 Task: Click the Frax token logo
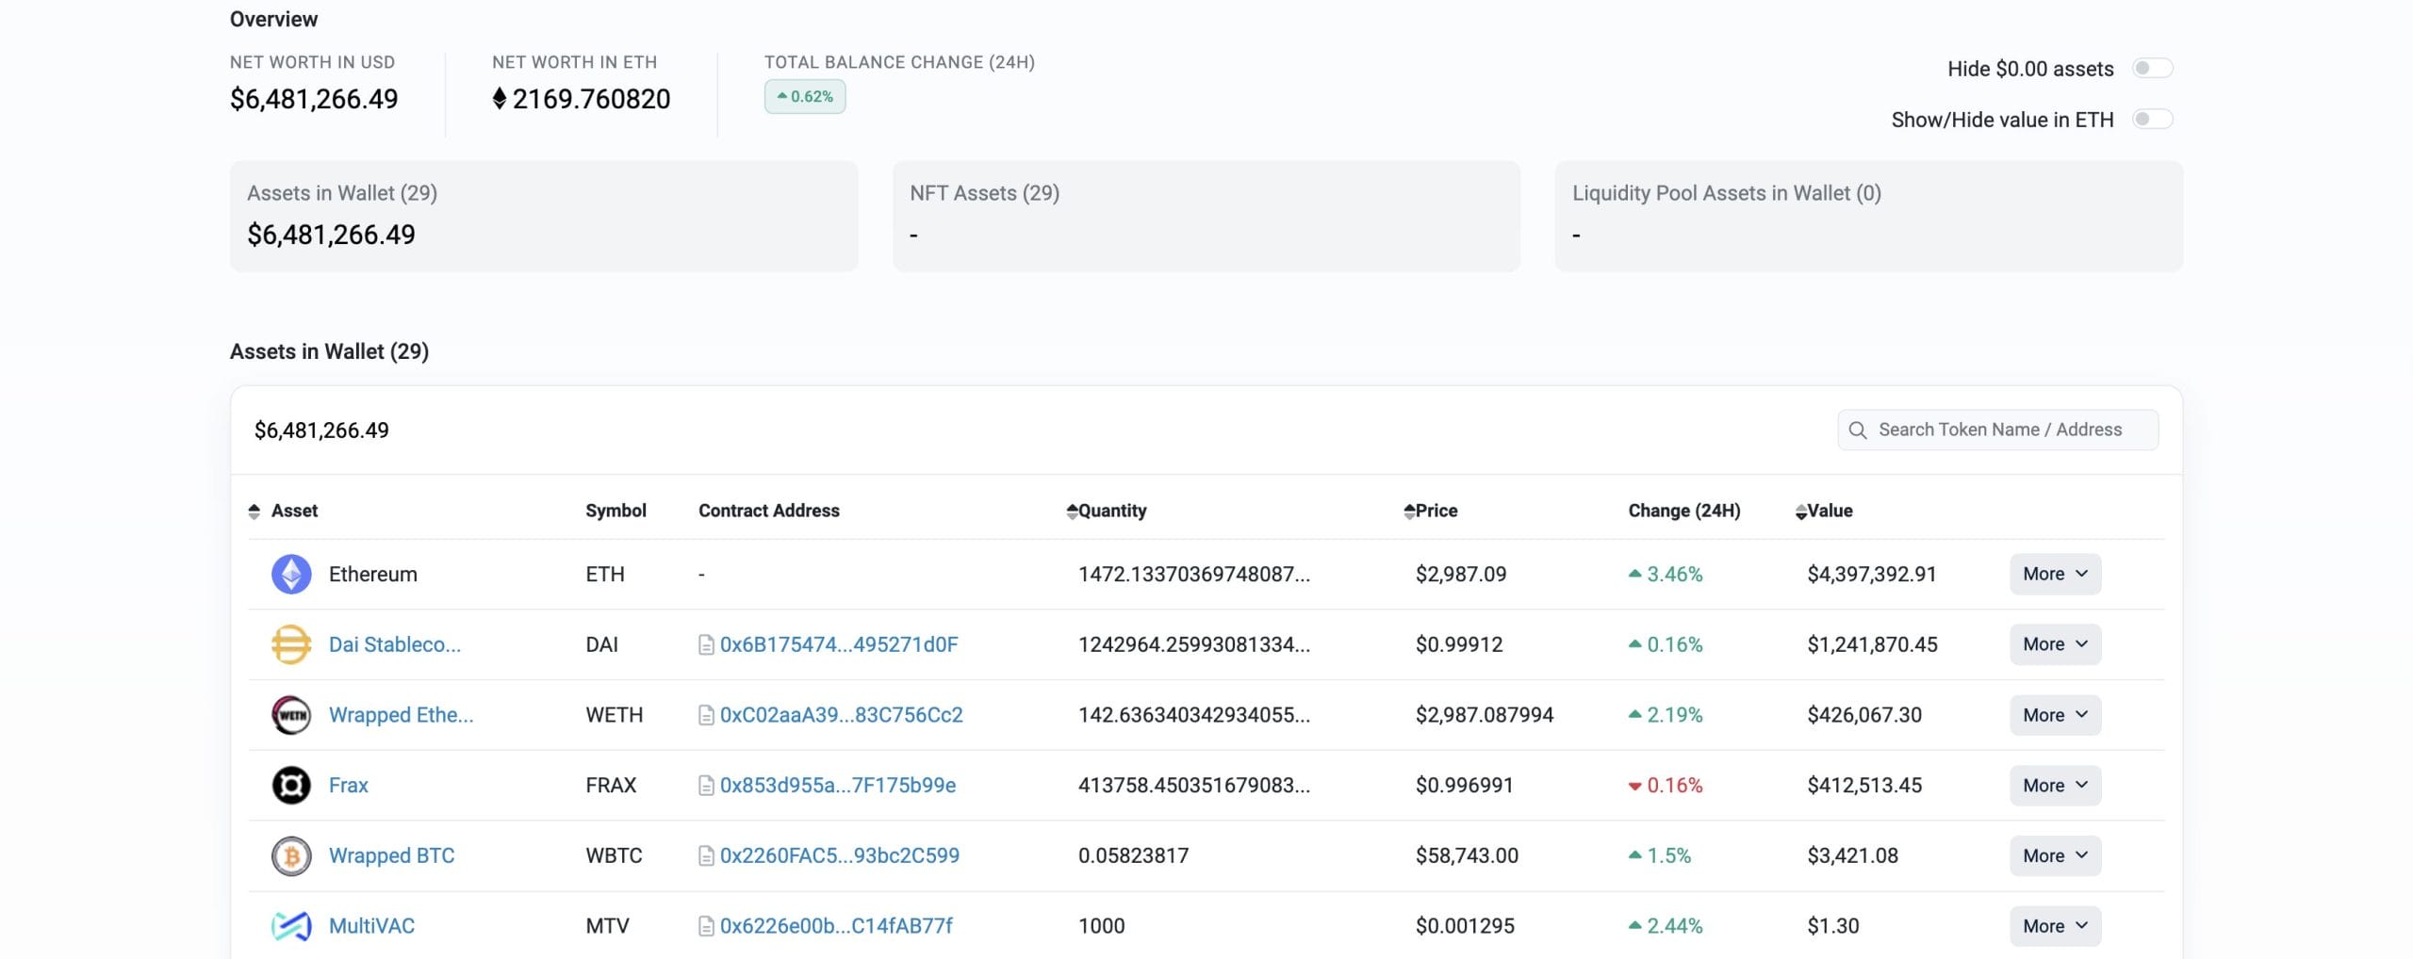tap(291, 785)
